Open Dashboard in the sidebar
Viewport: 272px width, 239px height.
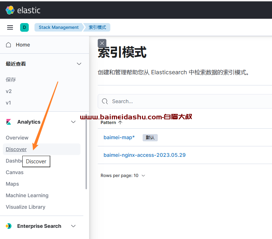click(x=14, y=161)
